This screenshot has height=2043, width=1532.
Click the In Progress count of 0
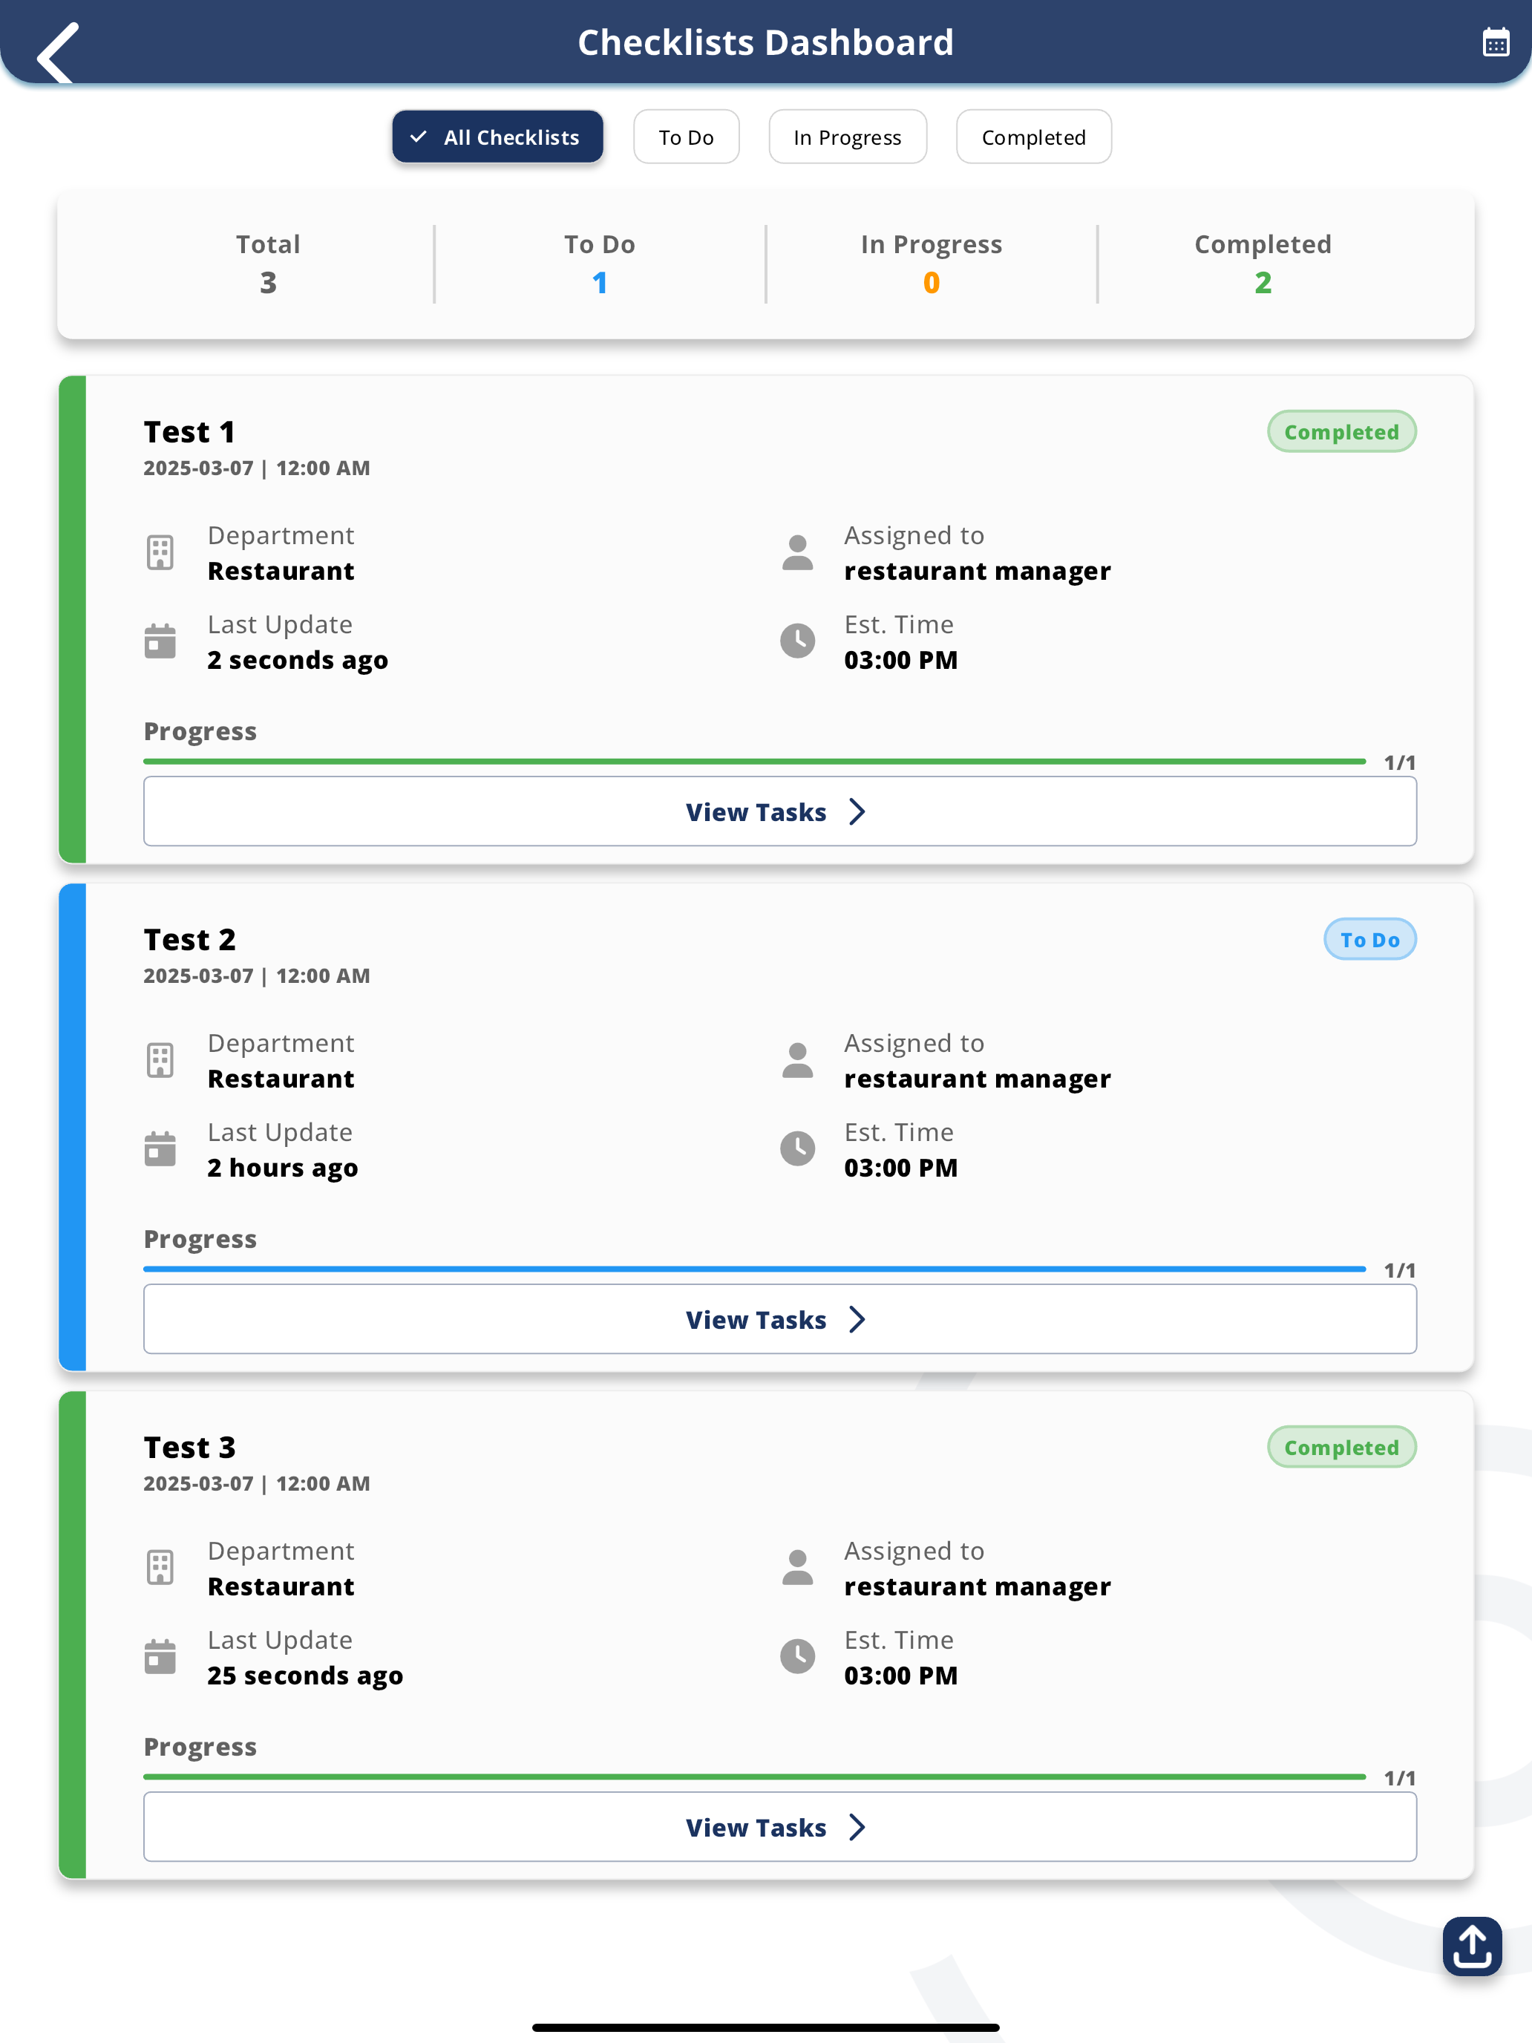click(932, 283)
